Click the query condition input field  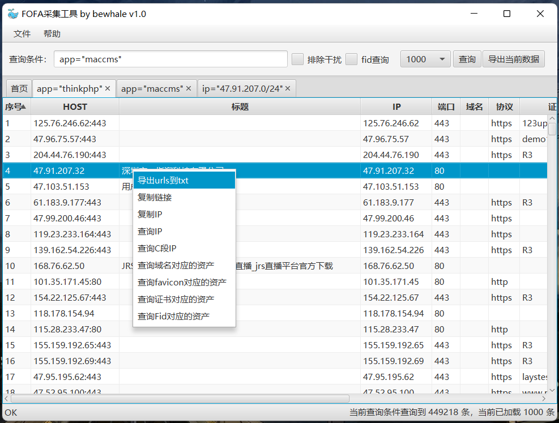pos(170,59)
